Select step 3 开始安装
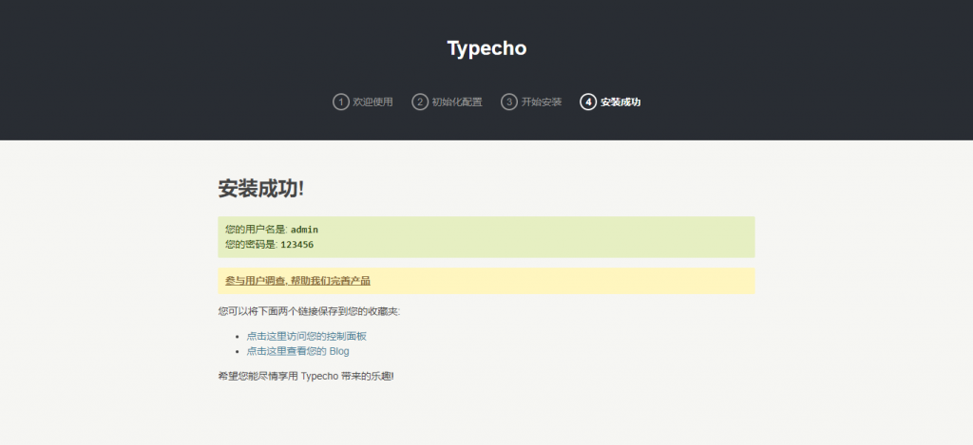 click(531, 102)
